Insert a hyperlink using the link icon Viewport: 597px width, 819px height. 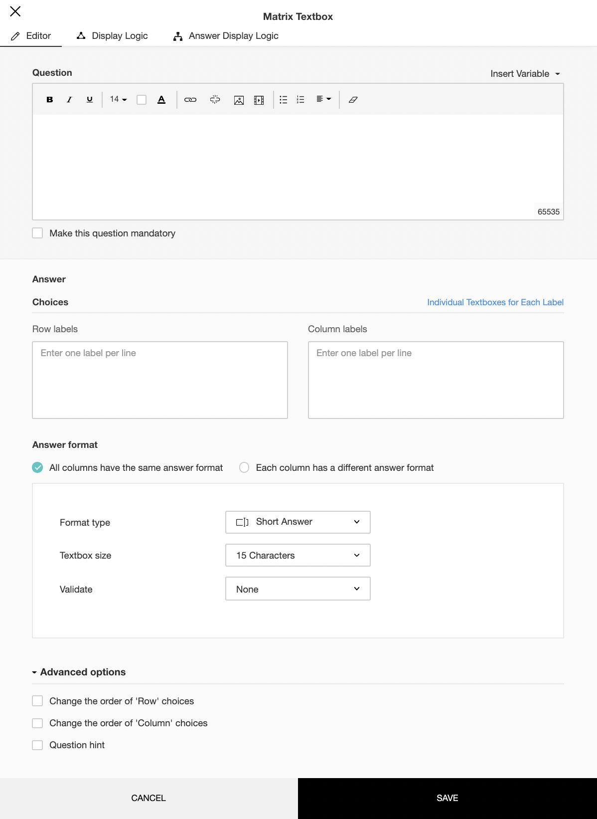click(190, 100)
